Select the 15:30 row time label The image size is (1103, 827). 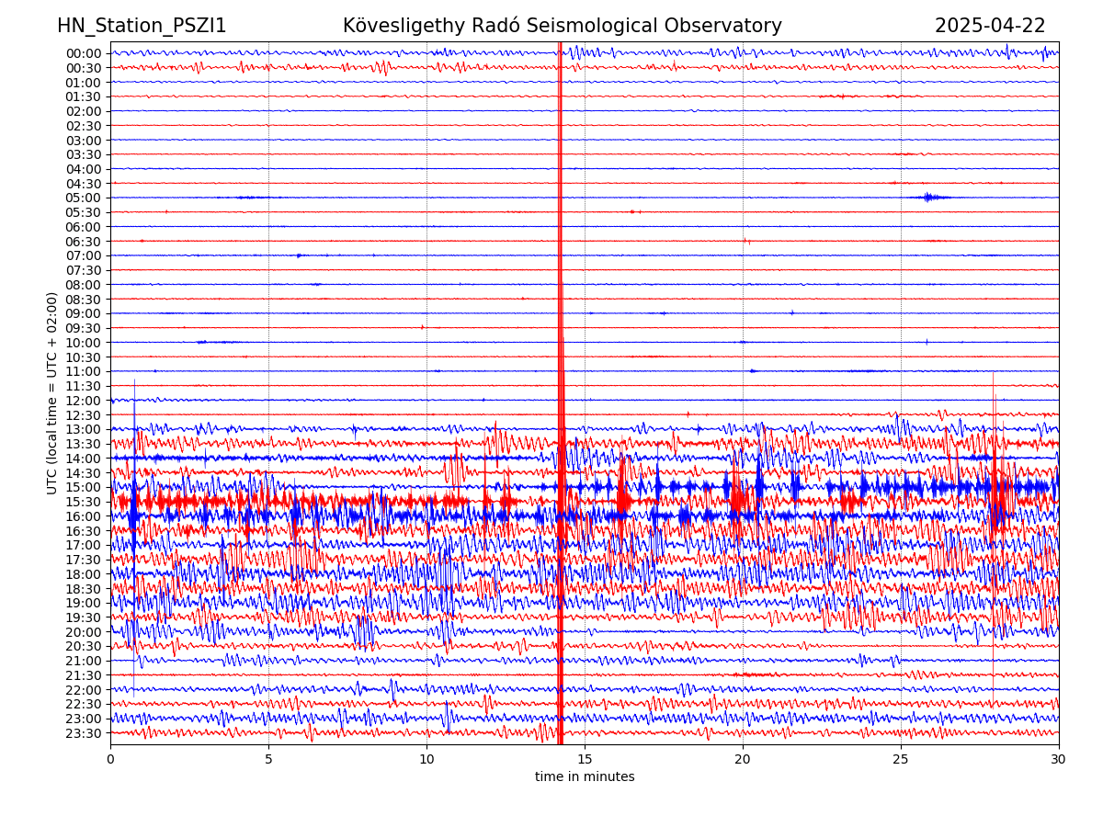point(84,502)
